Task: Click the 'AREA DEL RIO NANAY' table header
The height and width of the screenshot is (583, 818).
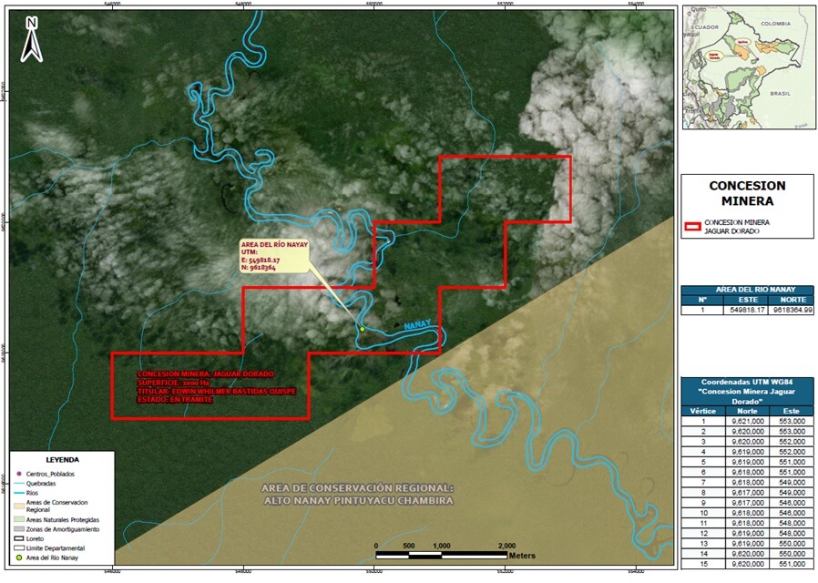Action: pyautogui.click(x=748, y=290)
